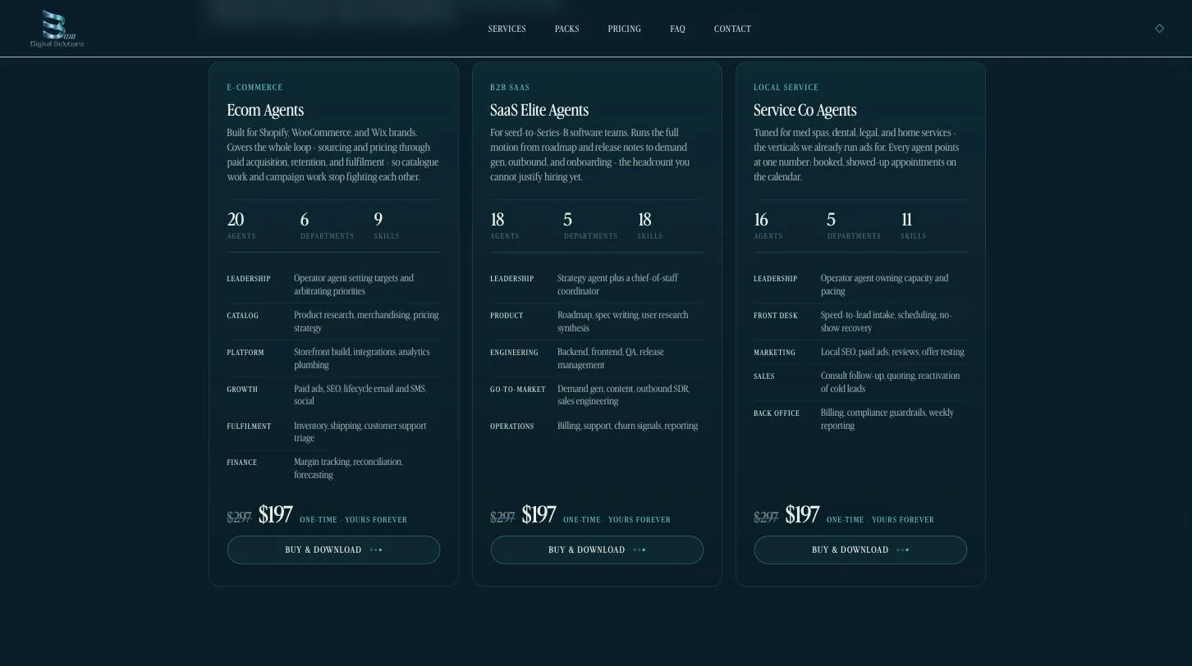Jump to the FAQ section
This screenshot has width=1192, height=666.
point(677,29)
